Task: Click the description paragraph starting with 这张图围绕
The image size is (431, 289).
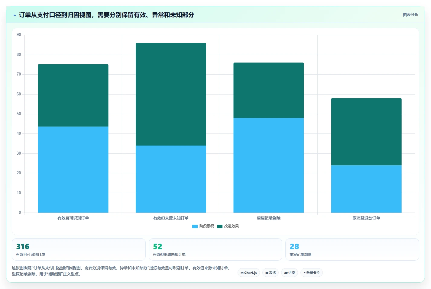Action: (122, 271)
